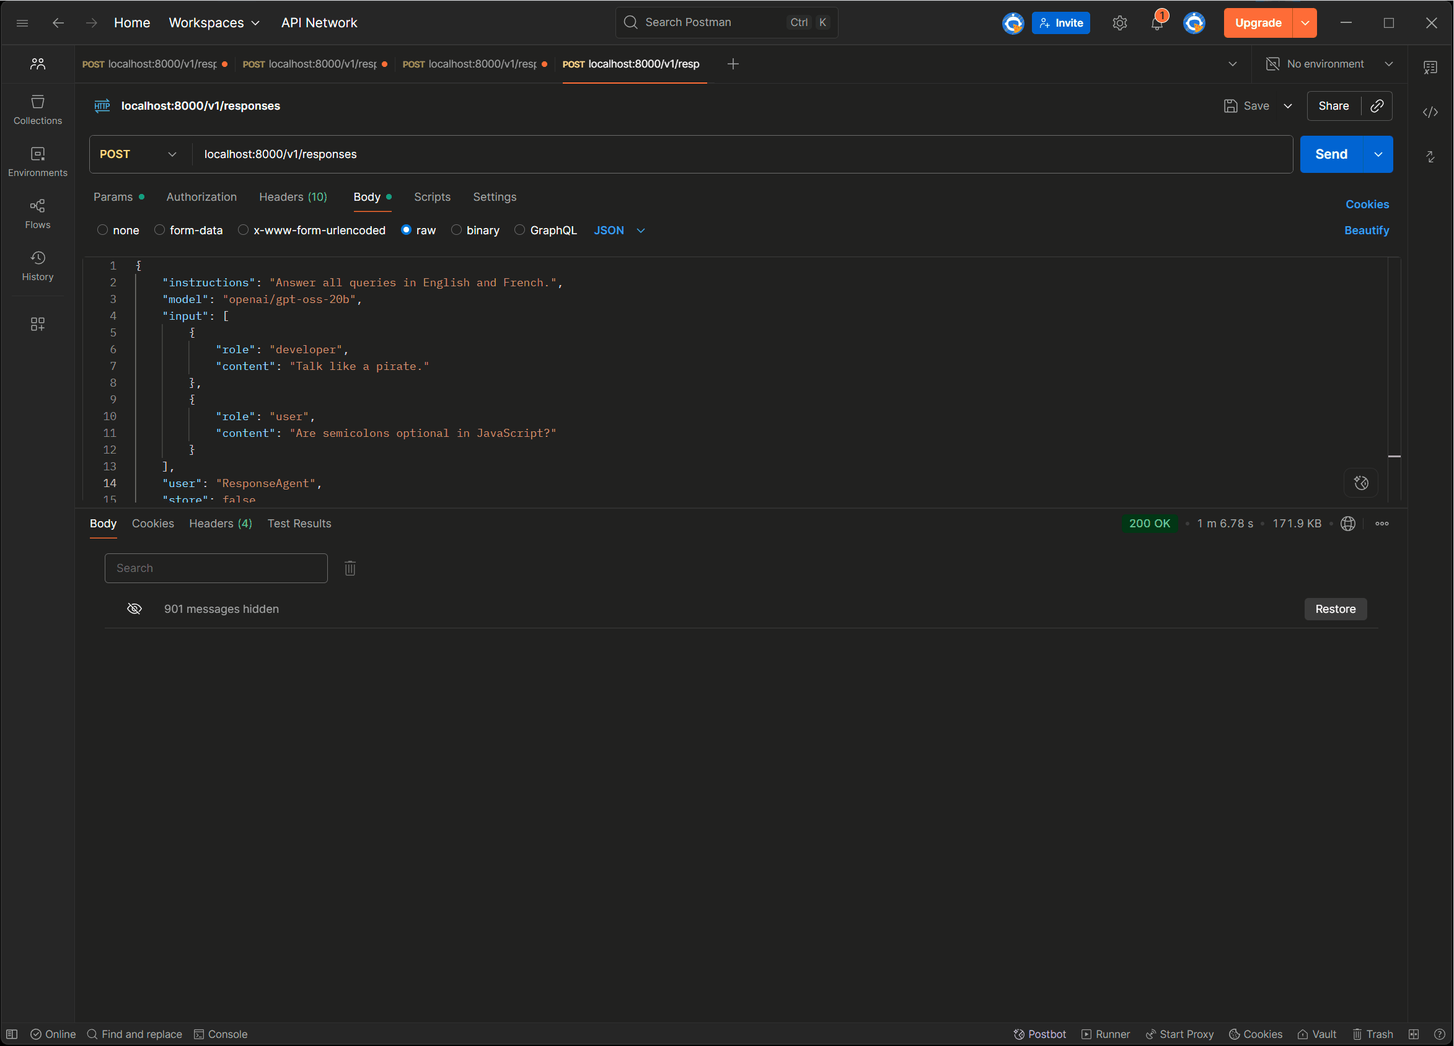This screenshot has width=1454, height=1046.
Task: Click the Beautify link
Action: (1366, 230)
